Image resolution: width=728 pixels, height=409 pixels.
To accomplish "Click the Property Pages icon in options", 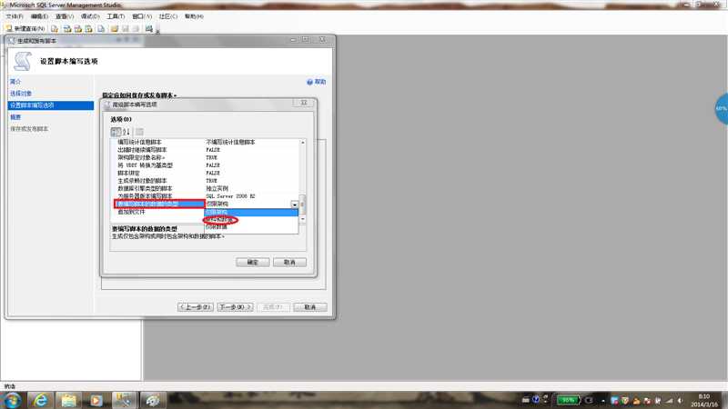I will [x=139, y=132].
